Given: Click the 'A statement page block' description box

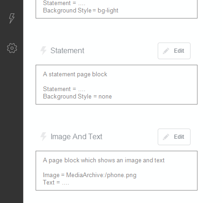Looking at the screenshot, I should click(x=117, y=85).
